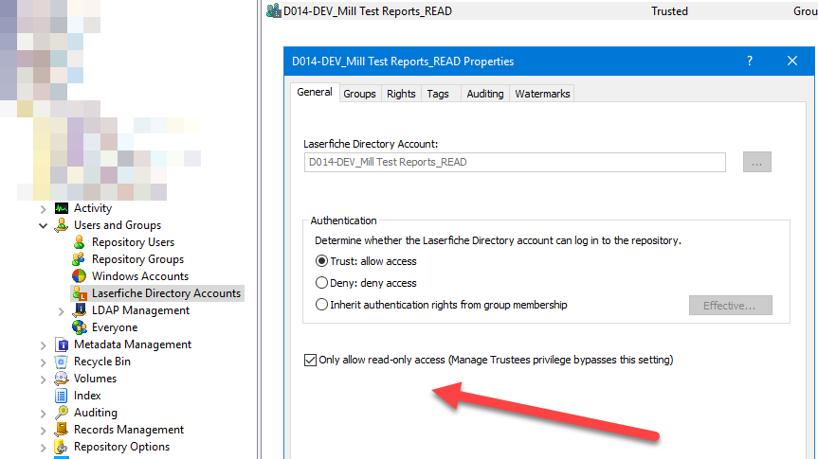Click the group icon beside D014-DEV_Mill Test Reports_READ row

pyautogui.click(x=273, y=11)
